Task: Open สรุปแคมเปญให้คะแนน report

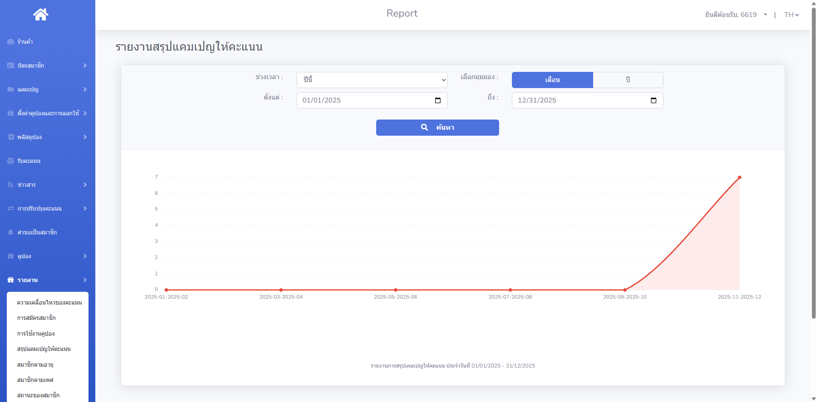Action: 44,349
